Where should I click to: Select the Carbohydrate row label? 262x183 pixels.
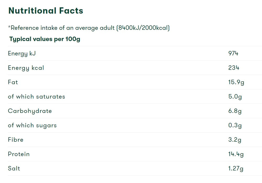(30, 111)
